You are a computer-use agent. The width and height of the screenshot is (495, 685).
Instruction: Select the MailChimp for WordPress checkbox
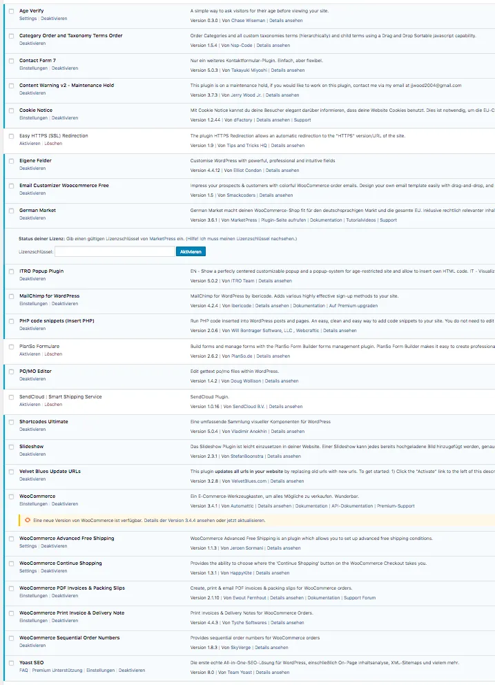pos(11,297)
